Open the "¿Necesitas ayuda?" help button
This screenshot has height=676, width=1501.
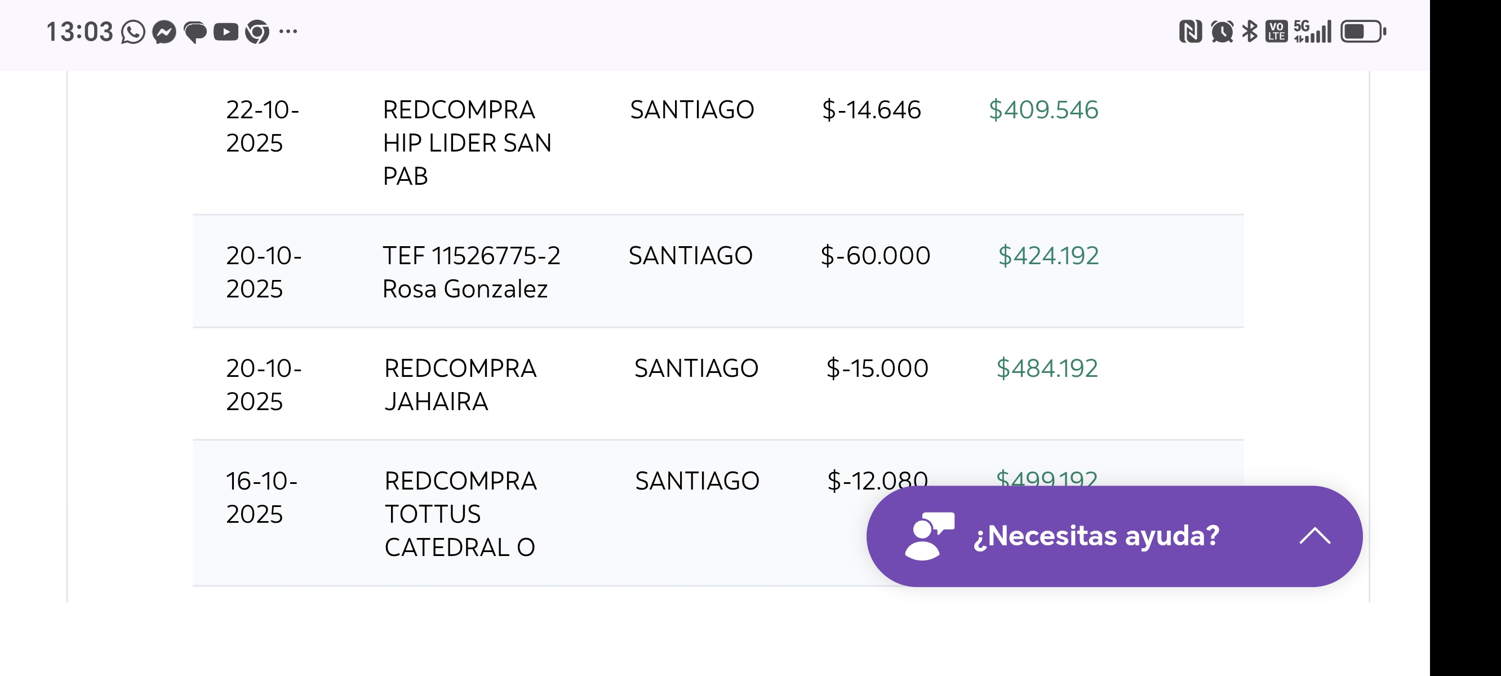click(x=1096, y=536)
